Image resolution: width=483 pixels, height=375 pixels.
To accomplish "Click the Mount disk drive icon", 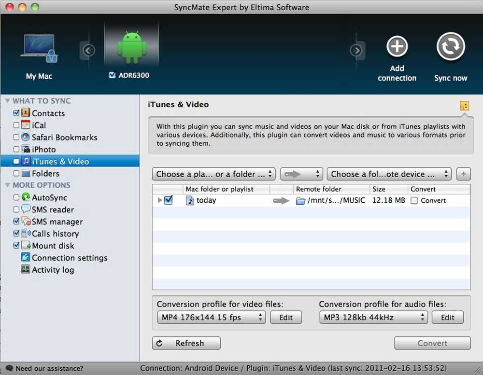I will pyautogui.click(x=26, y=245).
